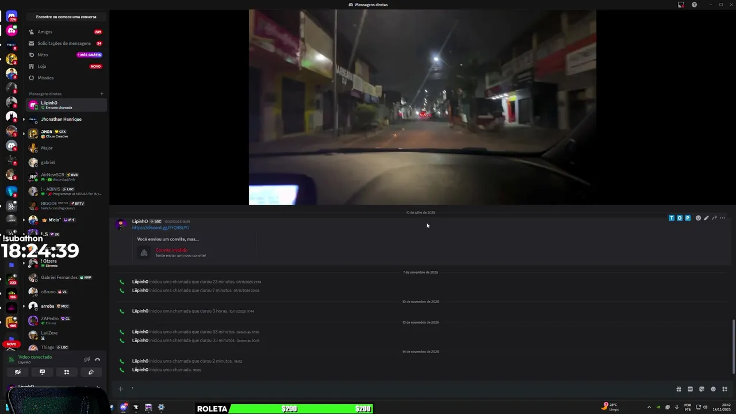Open Liipinh0 direct message conversation
Viewport: 736px width, 414px height.
(x=66, y=105)
